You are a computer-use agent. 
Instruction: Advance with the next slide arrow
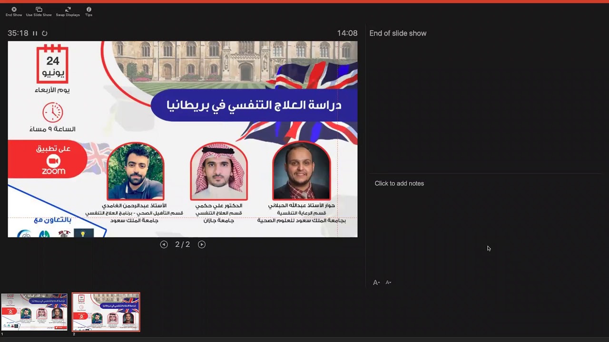point(202,245)
